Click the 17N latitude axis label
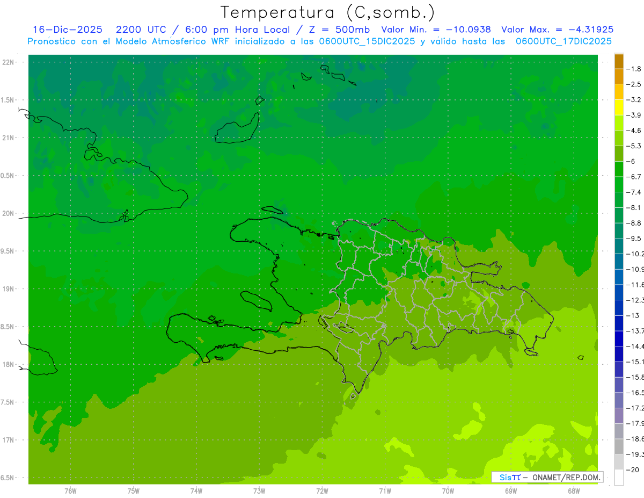The image size is (644, 498). 8,440
